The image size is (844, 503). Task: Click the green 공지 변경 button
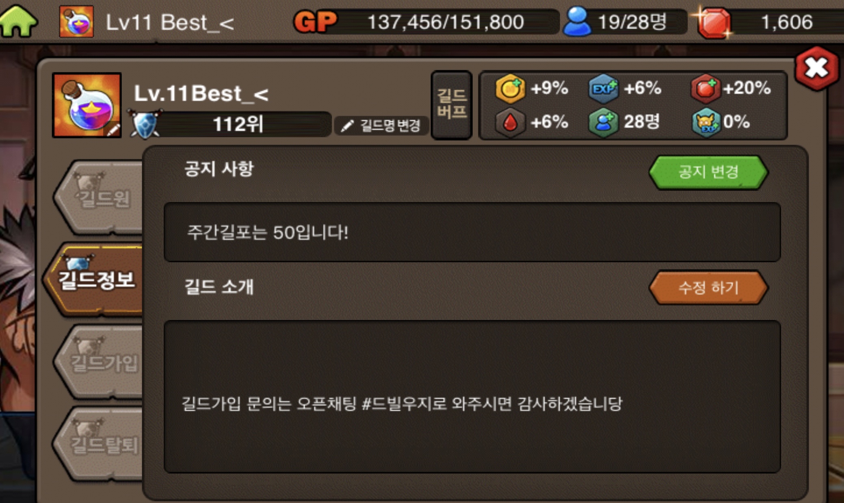tap(708, 172)
